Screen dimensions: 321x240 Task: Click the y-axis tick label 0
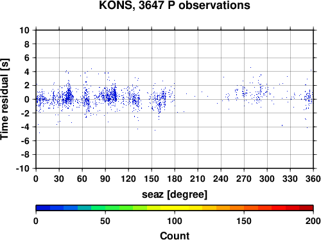click(x=27, y=99)
